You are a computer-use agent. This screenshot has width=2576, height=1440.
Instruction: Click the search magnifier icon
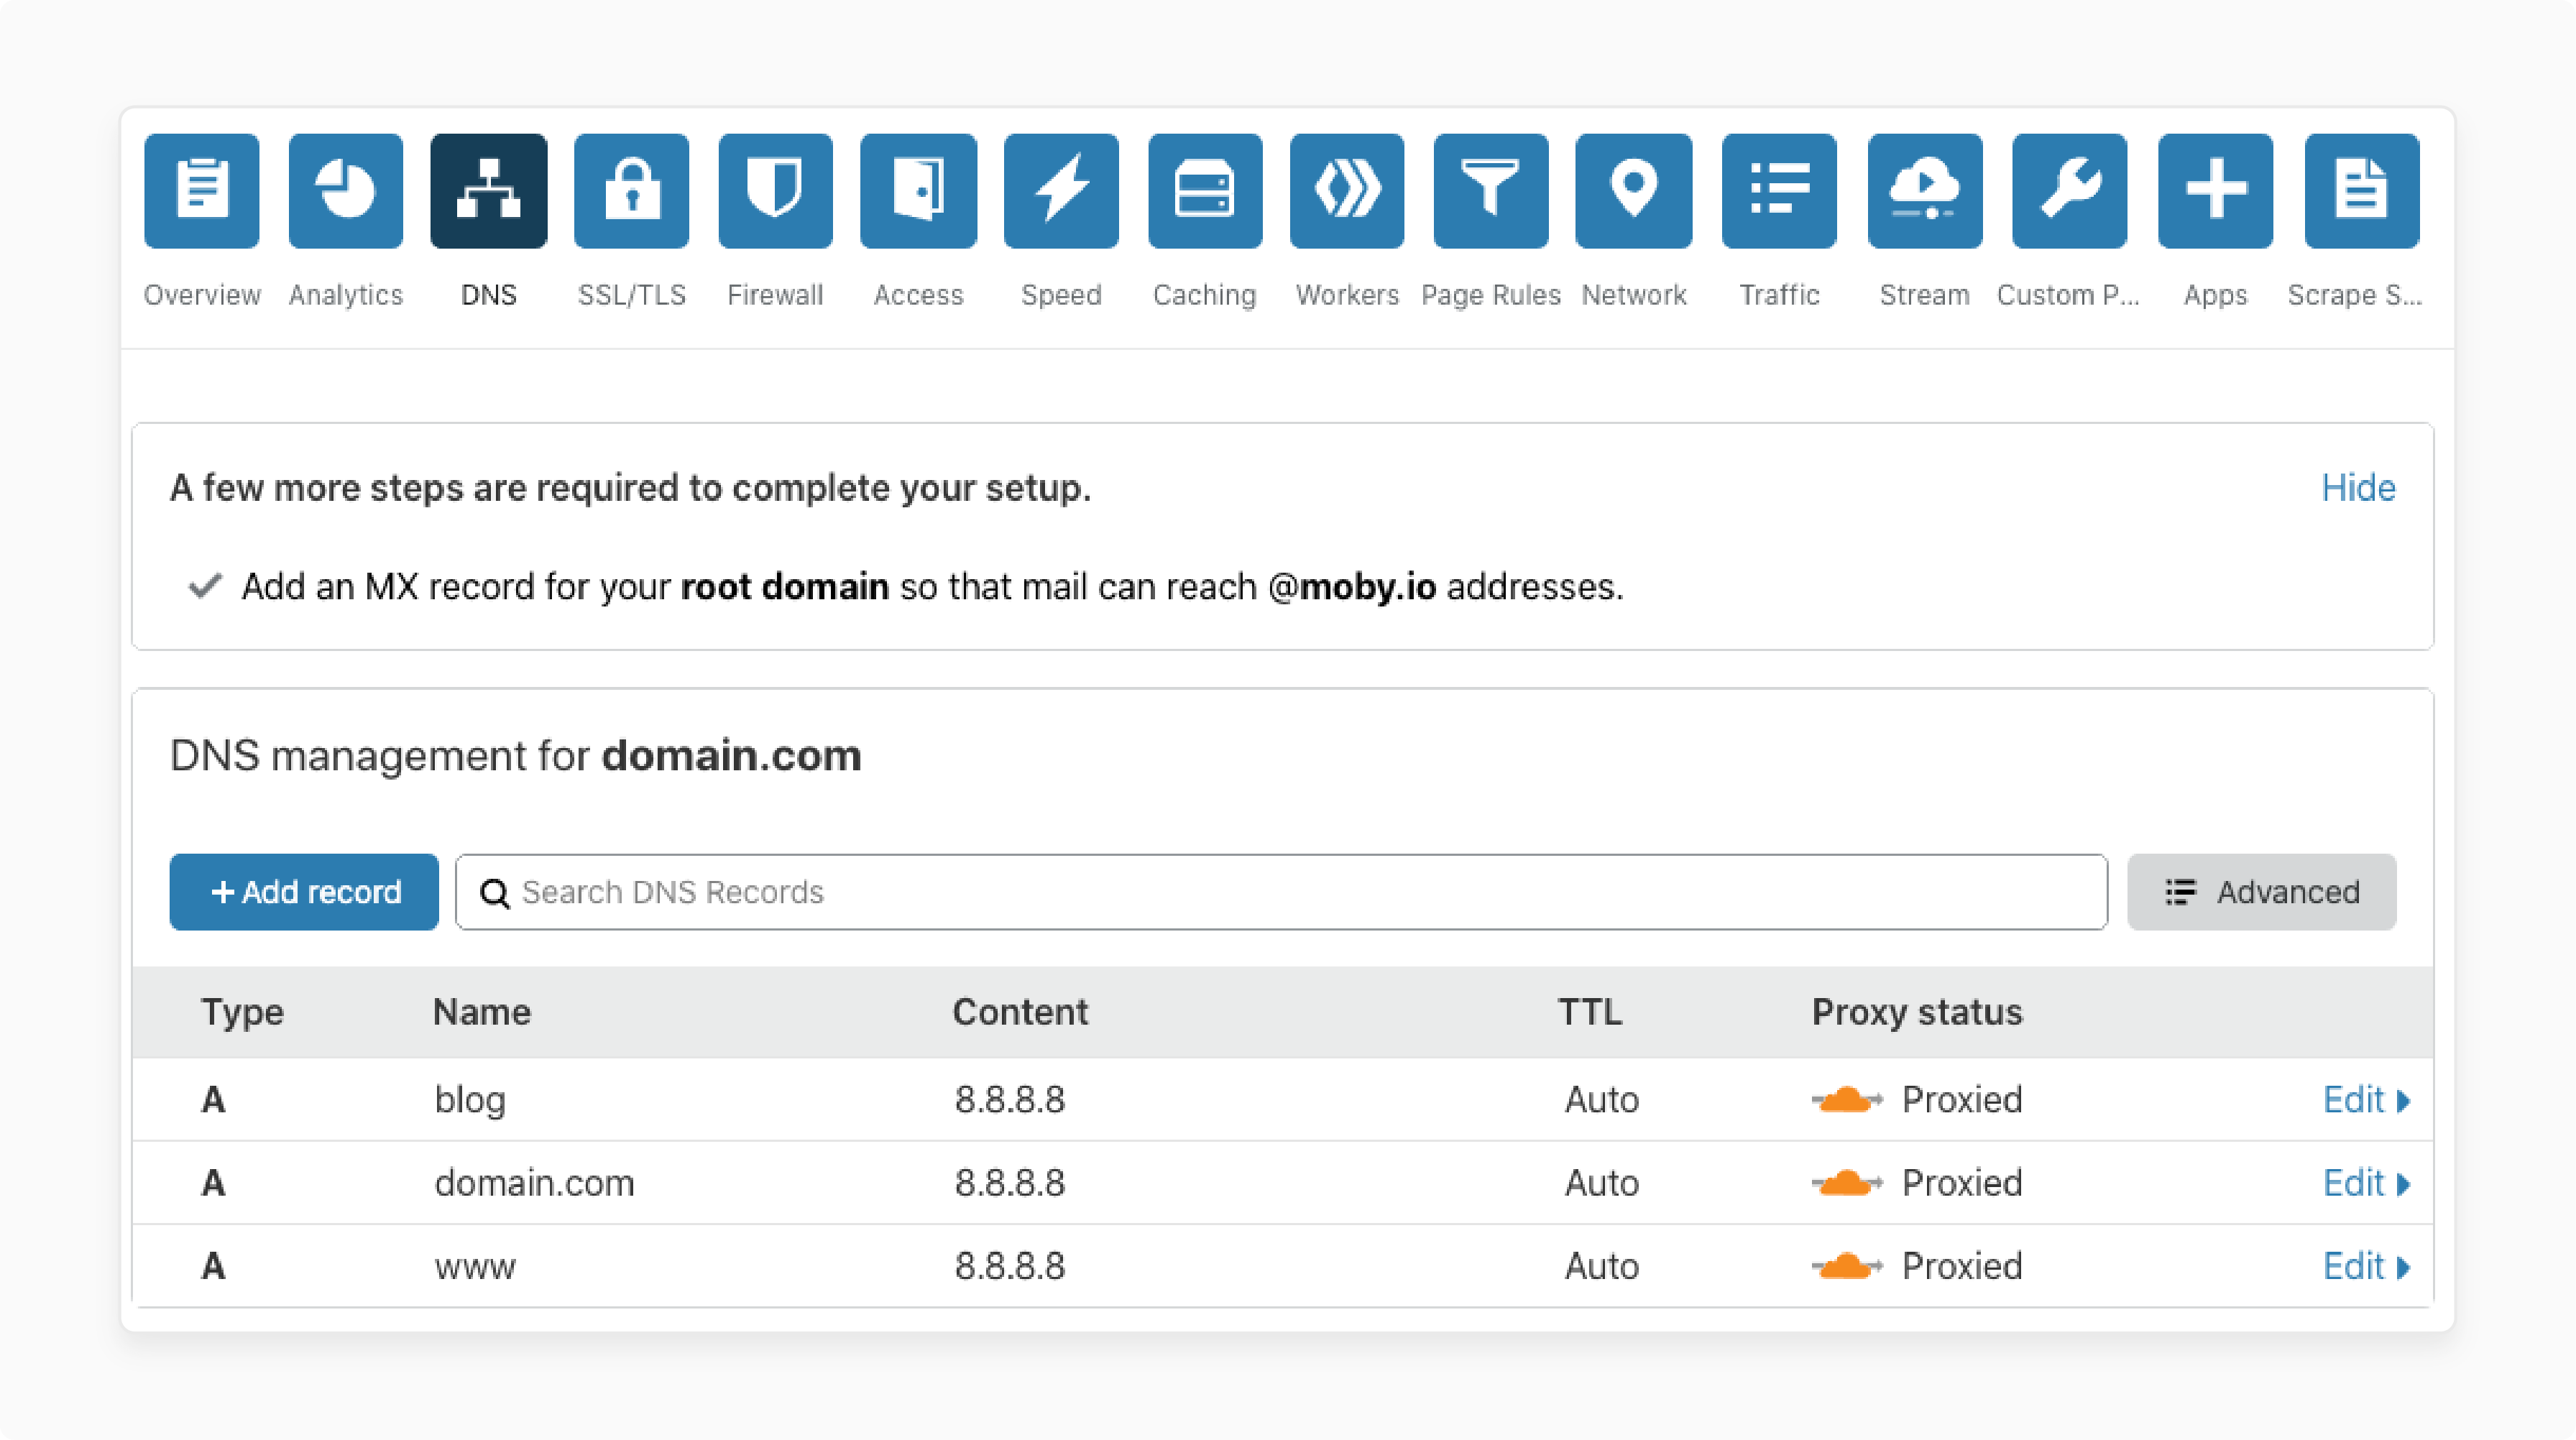495,892
